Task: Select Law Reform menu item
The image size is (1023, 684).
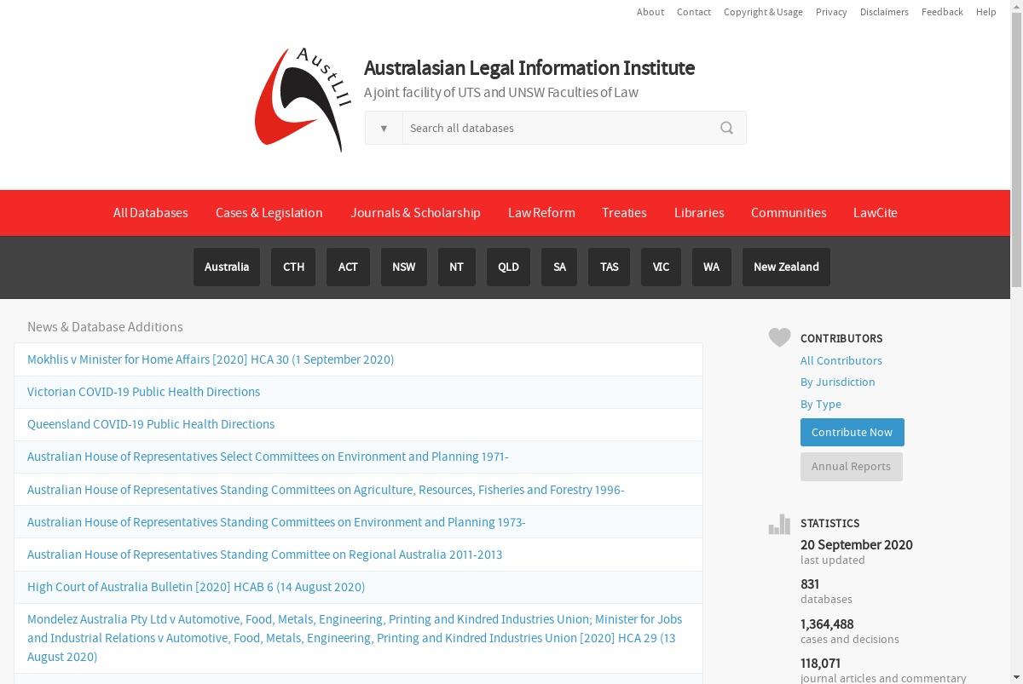Action: pyautogui.click(x=541, y=213)
